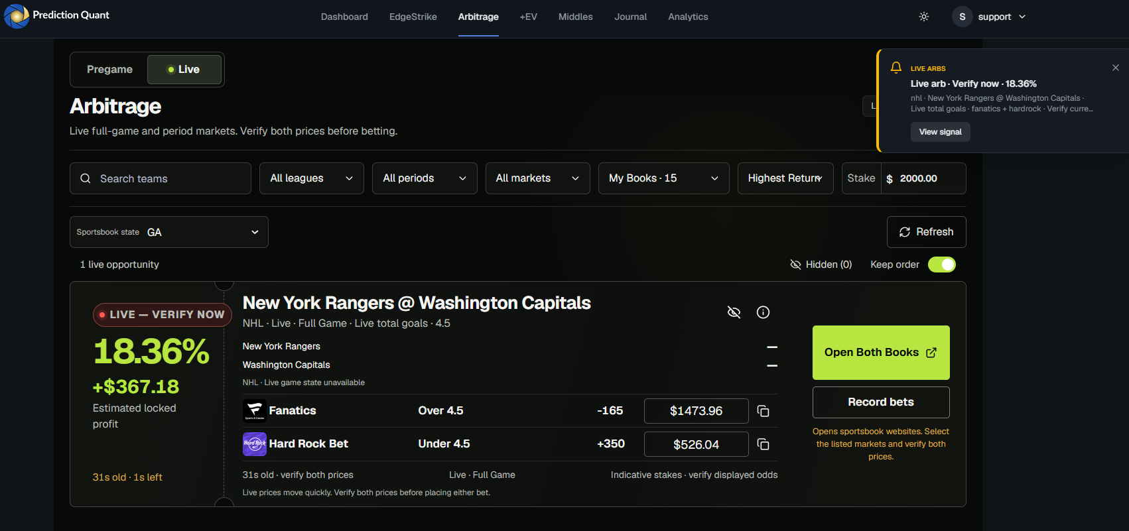Select the Arbitrage tab
The width and height of the screenshot is (1129, 531).
[x=478, y=17]
